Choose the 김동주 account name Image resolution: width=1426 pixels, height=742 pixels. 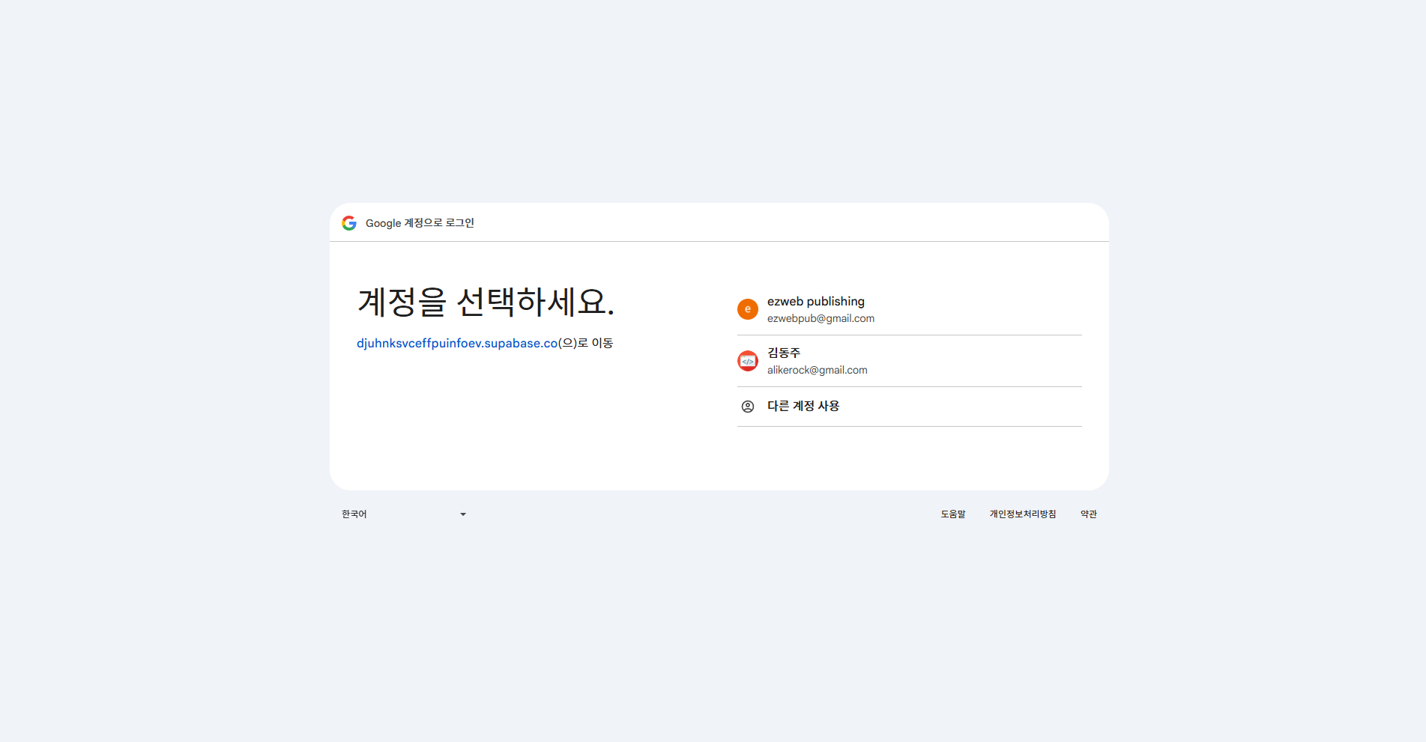pyautogui.click(x=784, y=353)
